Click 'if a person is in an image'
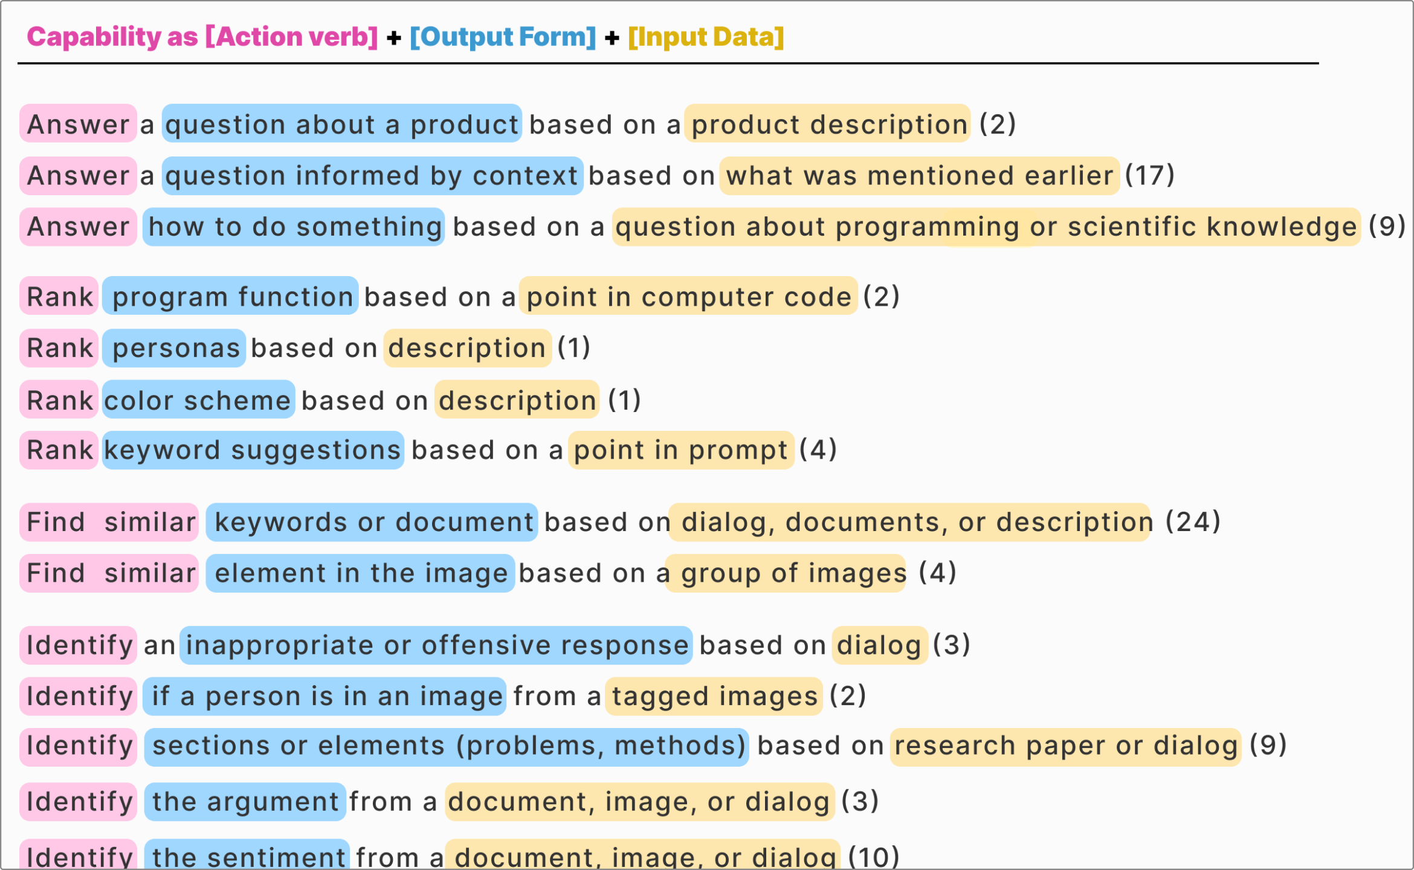Screen dimensions: 1414x870 324,696
